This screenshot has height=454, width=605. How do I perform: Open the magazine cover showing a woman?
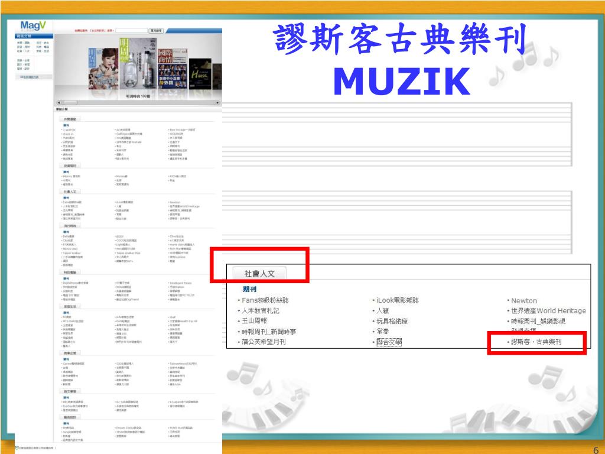(103, 69)
